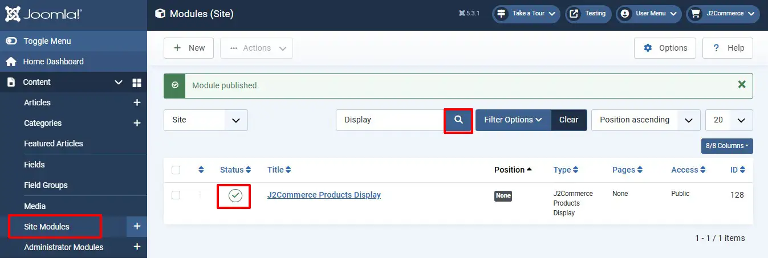Open Position ascending sort dropdown
The image size is (768, 258).
click(646, 120)
